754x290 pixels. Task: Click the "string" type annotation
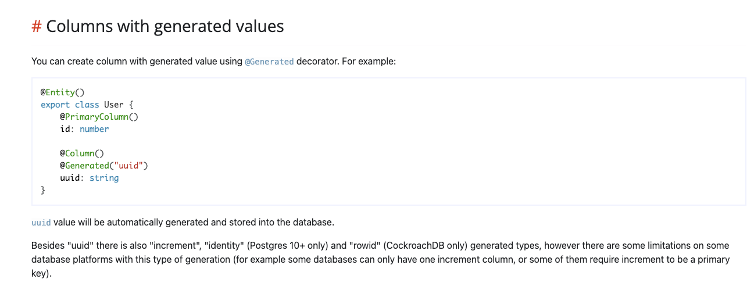104,178
